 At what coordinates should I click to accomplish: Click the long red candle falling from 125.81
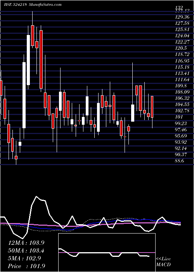[x=41, y=59]
